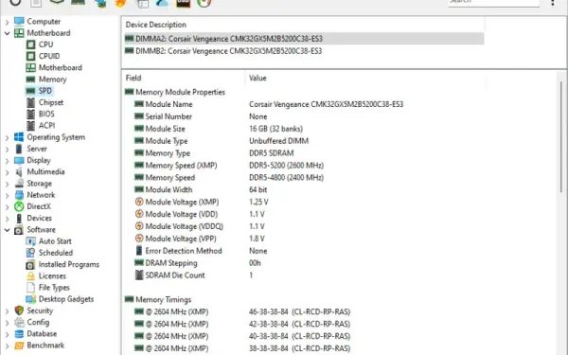
Task: Select the DIMMB2 Corsair Vengeance device row
Action: coord(304,51)
